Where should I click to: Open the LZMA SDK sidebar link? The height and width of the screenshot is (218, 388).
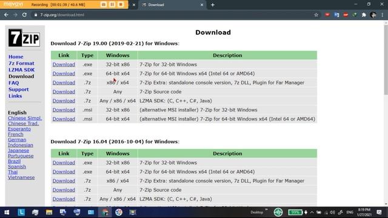click(x=22, y=70)
